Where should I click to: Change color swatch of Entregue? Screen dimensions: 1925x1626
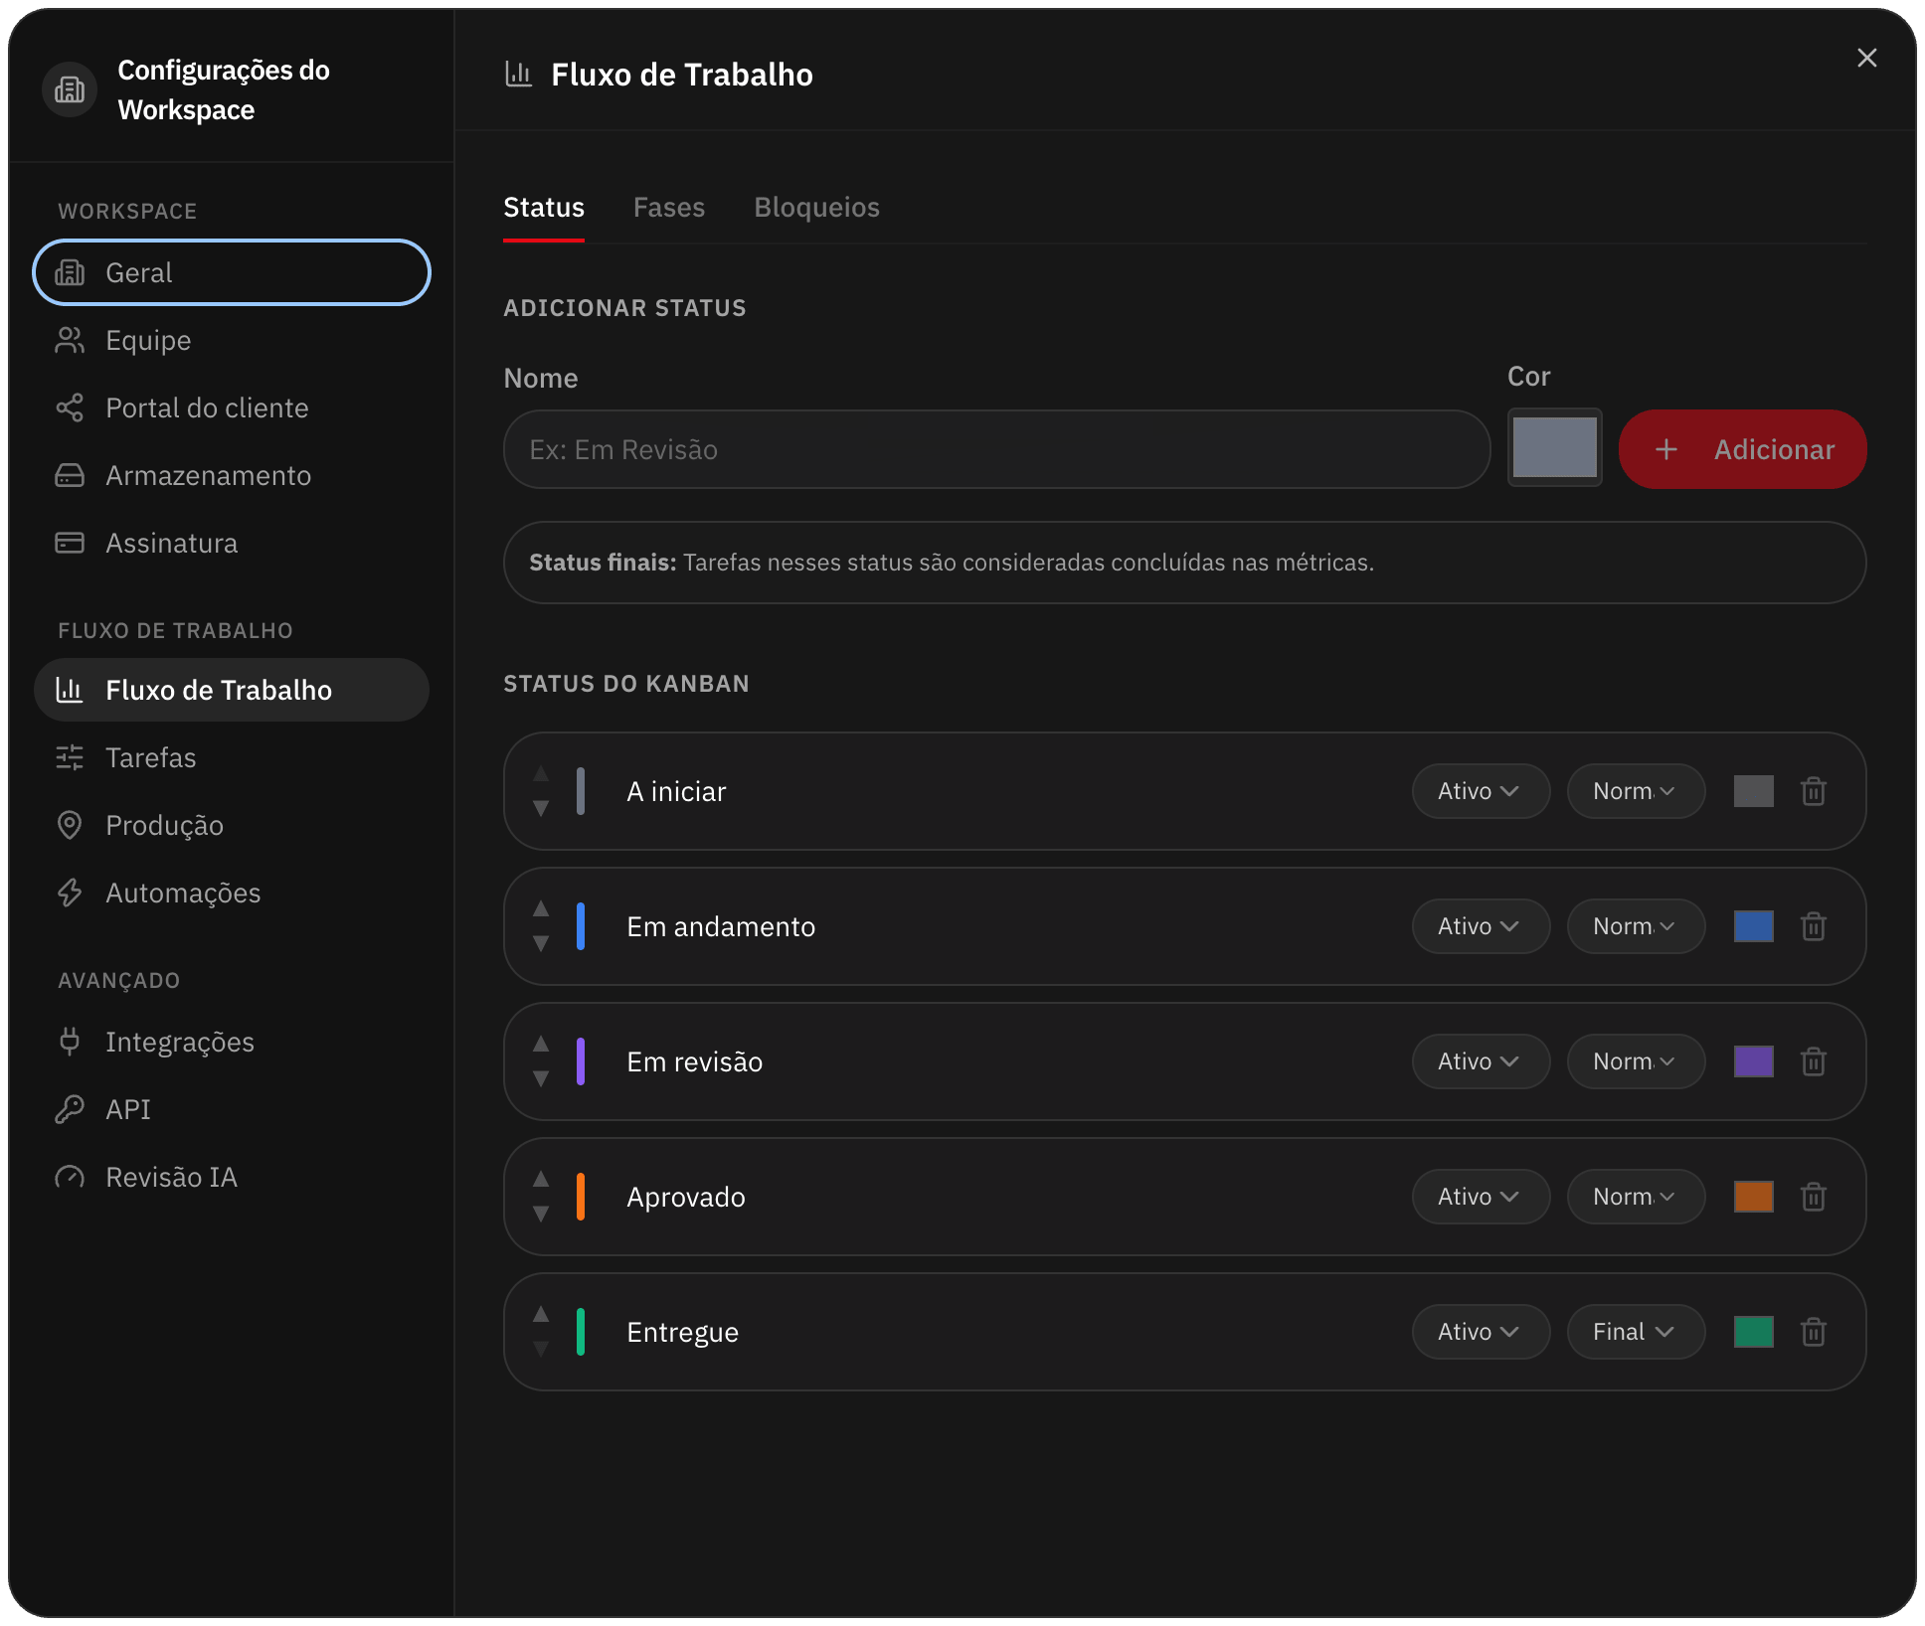(x=1753, y=1332)
